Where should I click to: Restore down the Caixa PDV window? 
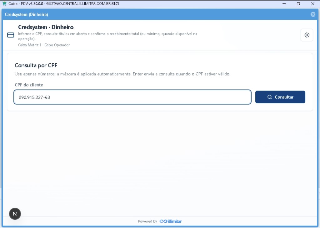(x=298, y=4)
